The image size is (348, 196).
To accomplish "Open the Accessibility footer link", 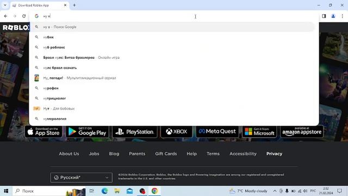I will coord(243,154).
